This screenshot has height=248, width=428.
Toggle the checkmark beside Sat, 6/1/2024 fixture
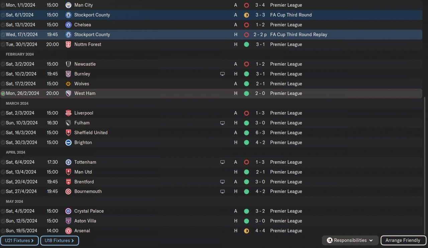3,15
